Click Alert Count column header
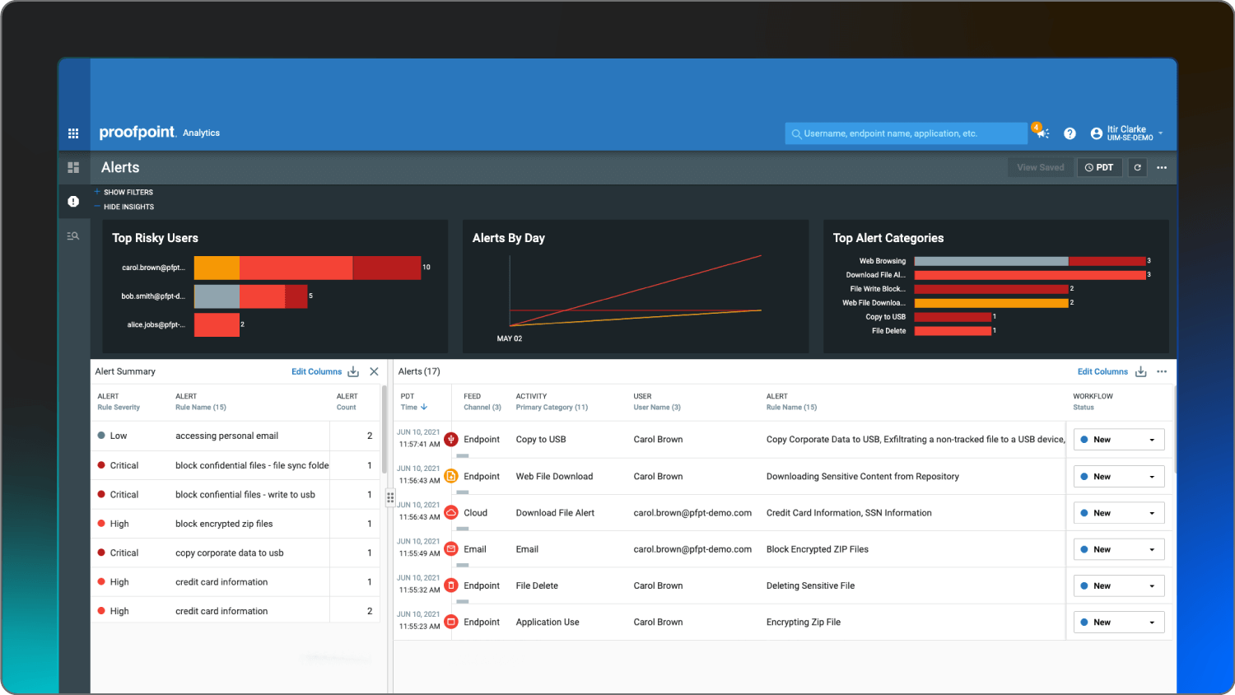The image size is (1235, 695). pos(347,402)
